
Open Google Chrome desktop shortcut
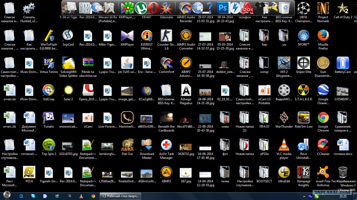[x=323, y=122]
